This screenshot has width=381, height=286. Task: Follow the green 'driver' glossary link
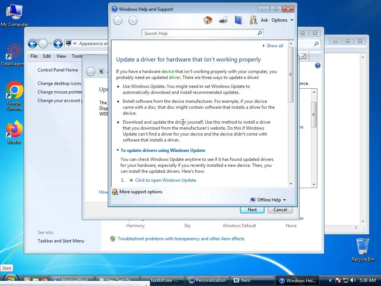click(x=175, y=77)
